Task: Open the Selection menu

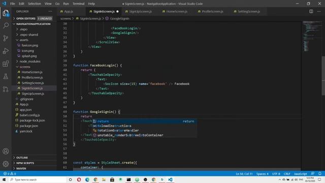Action: tap(35, 4)
